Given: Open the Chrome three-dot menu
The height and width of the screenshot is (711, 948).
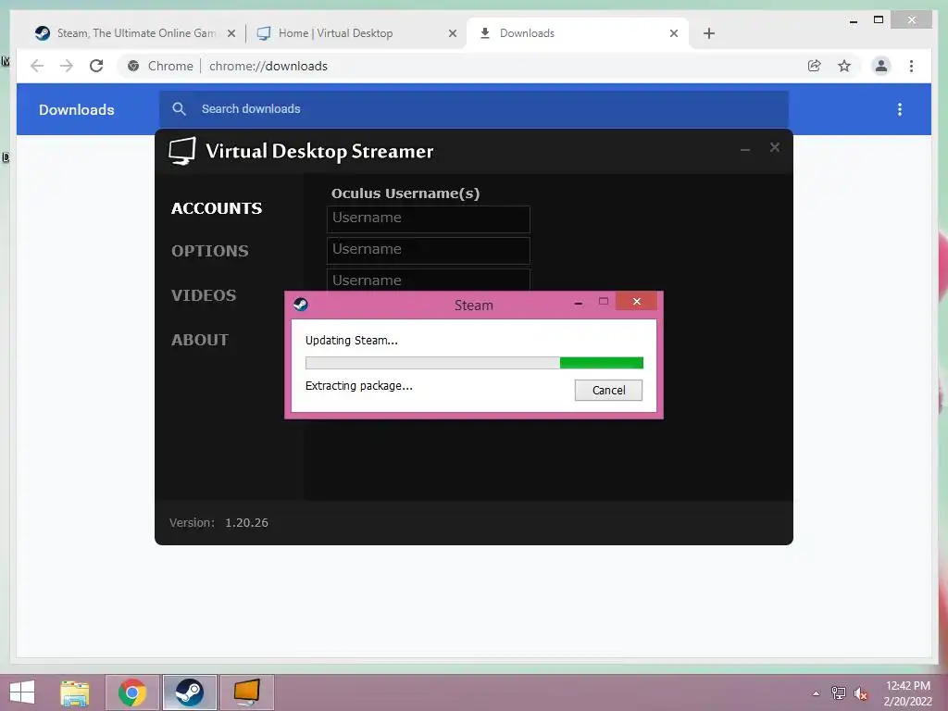Looking at the screenshot, I should 911,66.
